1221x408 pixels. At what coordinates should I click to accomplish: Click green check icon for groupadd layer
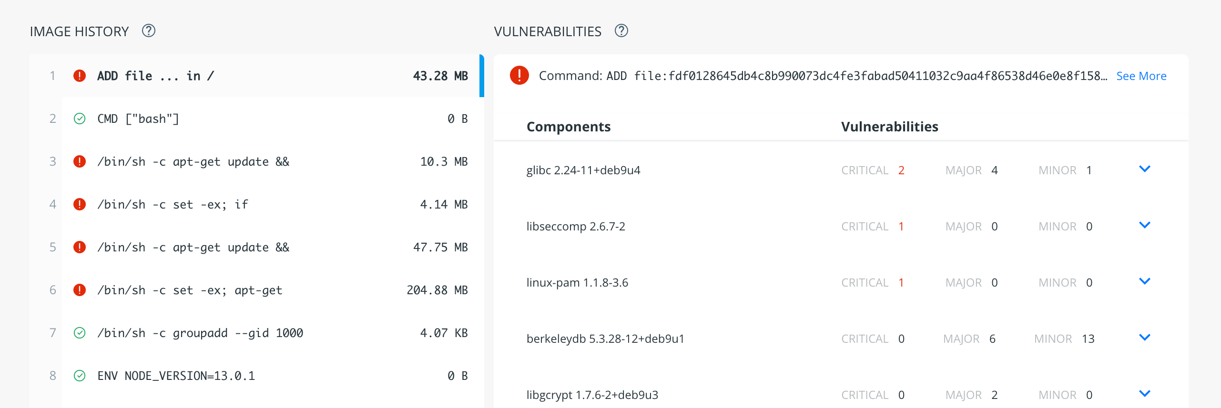pos(80,333)
